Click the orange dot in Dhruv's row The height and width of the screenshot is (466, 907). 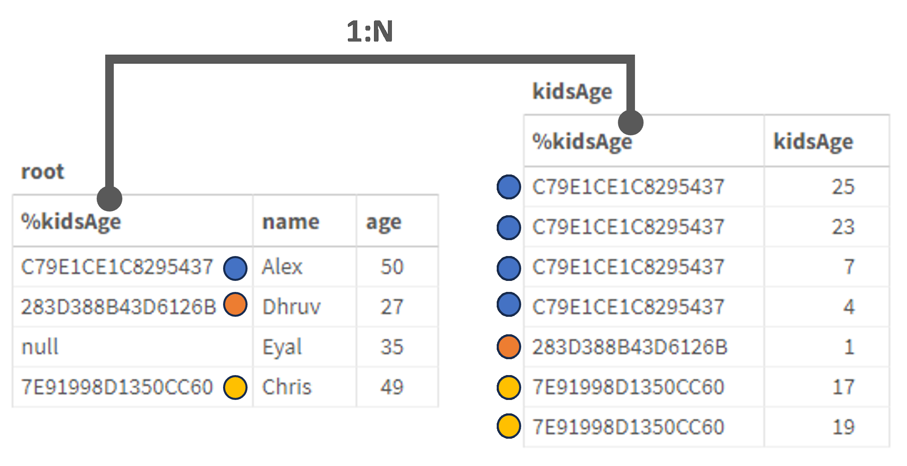235,305
